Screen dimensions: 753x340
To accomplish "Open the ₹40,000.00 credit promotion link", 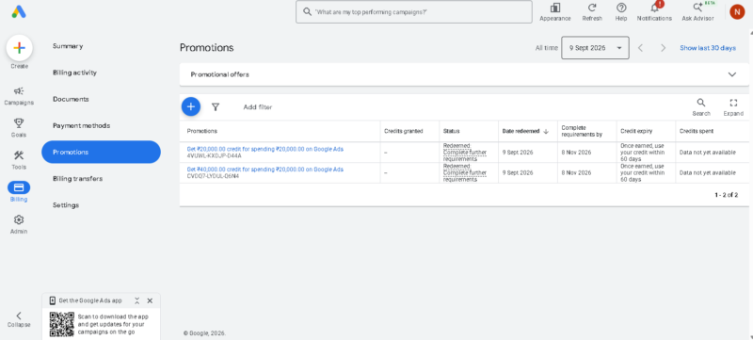I will click(265, 169).
